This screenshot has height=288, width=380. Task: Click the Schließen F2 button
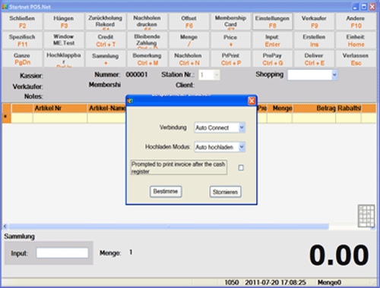click(22, 22)
